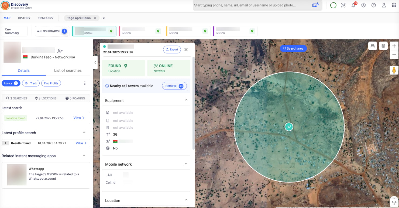Collapse the Equipment section

(186, 100)
